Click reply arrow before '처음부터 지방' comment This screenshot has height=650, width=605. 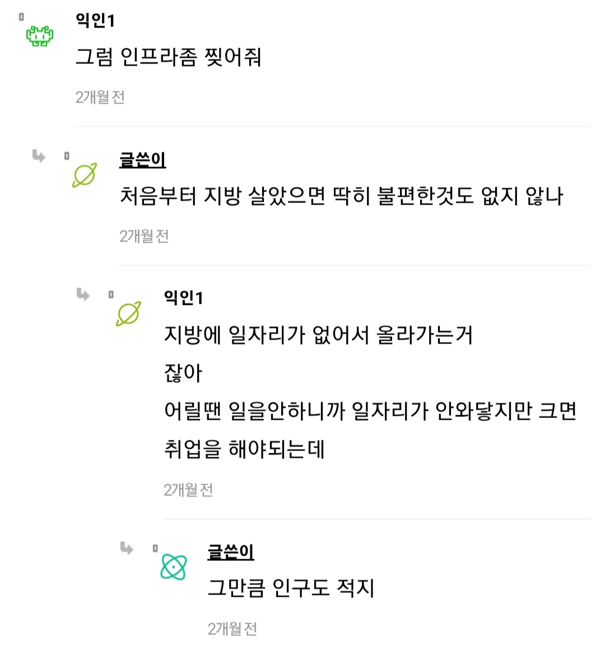pos(39,156)
